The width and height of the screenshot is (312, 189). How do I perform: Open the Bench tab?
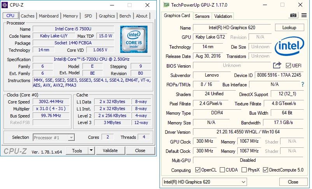[125, 16]
